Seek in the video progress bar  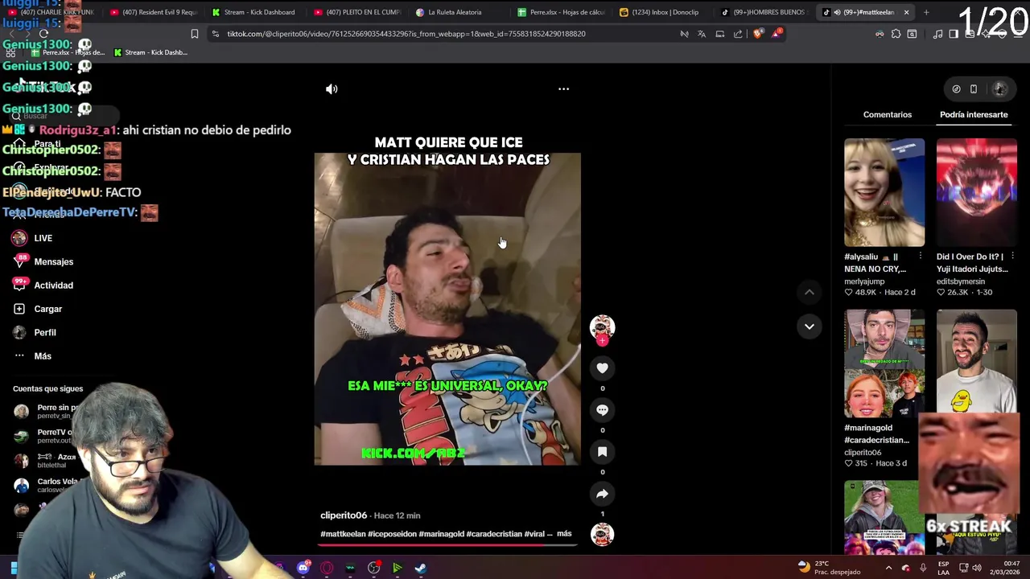coord(447,544)
